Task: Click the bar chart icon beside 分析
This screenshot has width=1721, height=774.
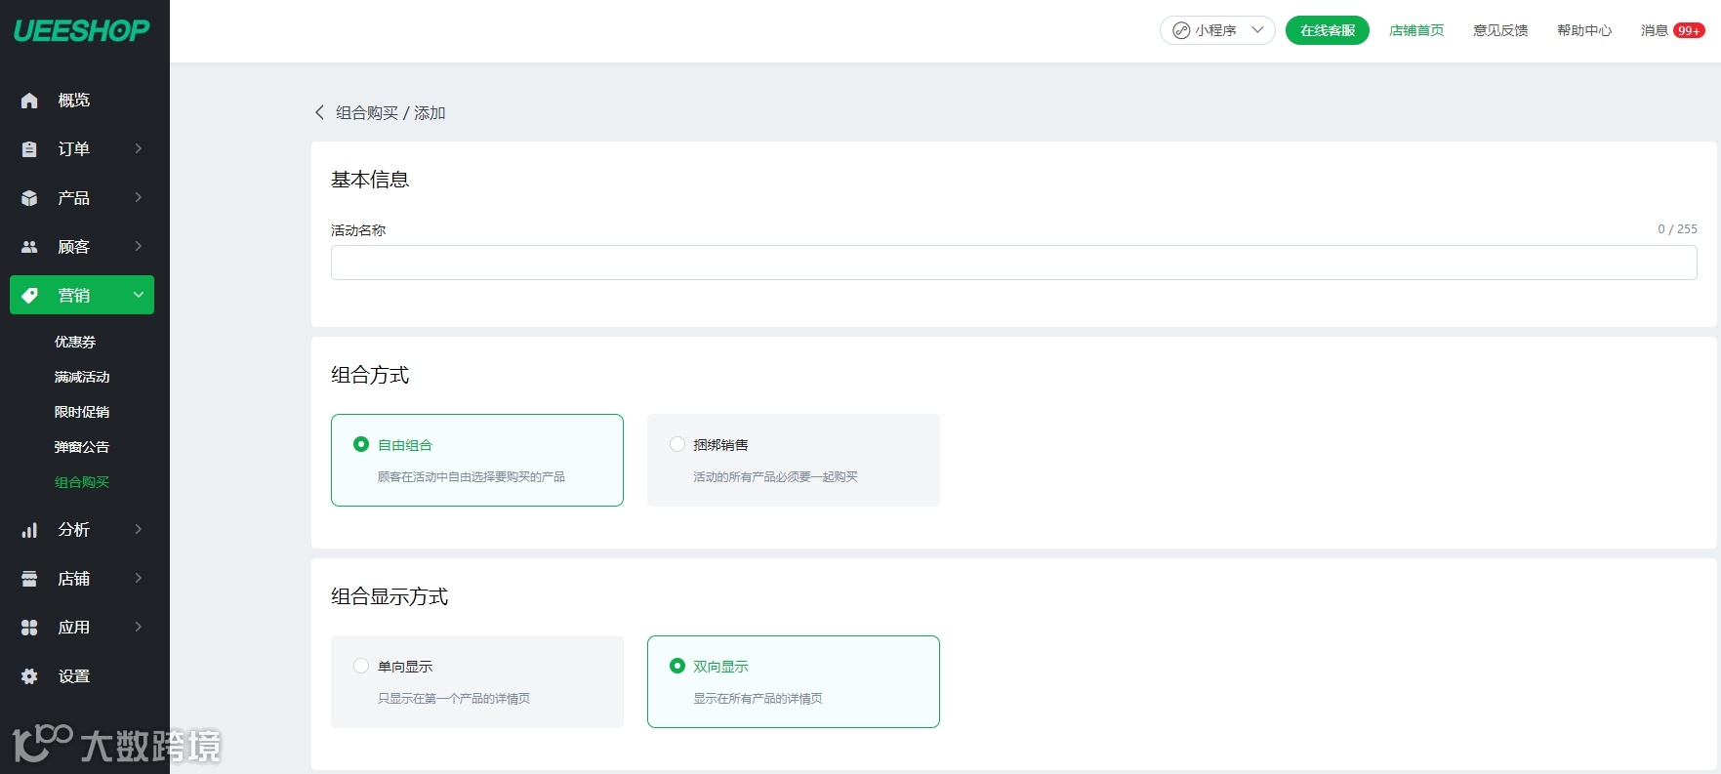Action: 29,530
